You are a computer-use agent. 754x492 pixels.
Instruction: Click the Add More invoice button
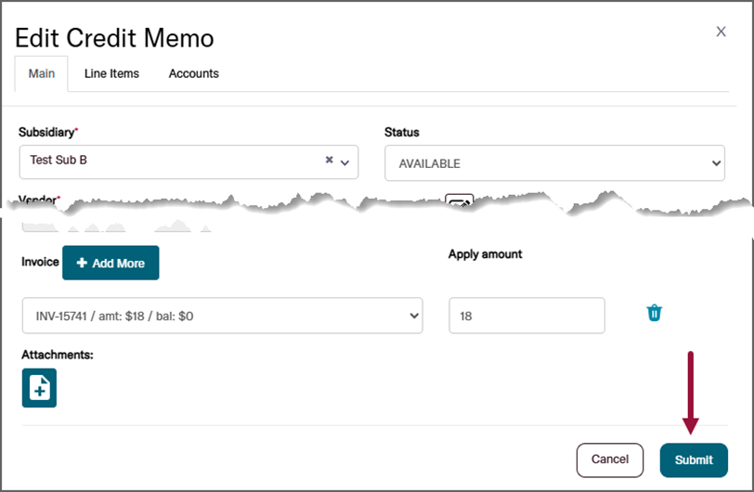pyautogui.click(x=110, y=264)
